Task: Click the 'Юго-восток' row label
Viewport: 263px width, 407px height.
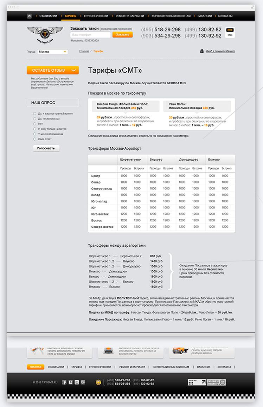Action: pyautogui.click(x=100, y=214)
